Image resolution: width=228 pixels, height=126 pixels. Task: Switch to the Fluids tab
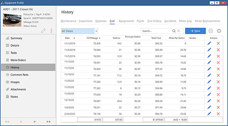(140, 21)
